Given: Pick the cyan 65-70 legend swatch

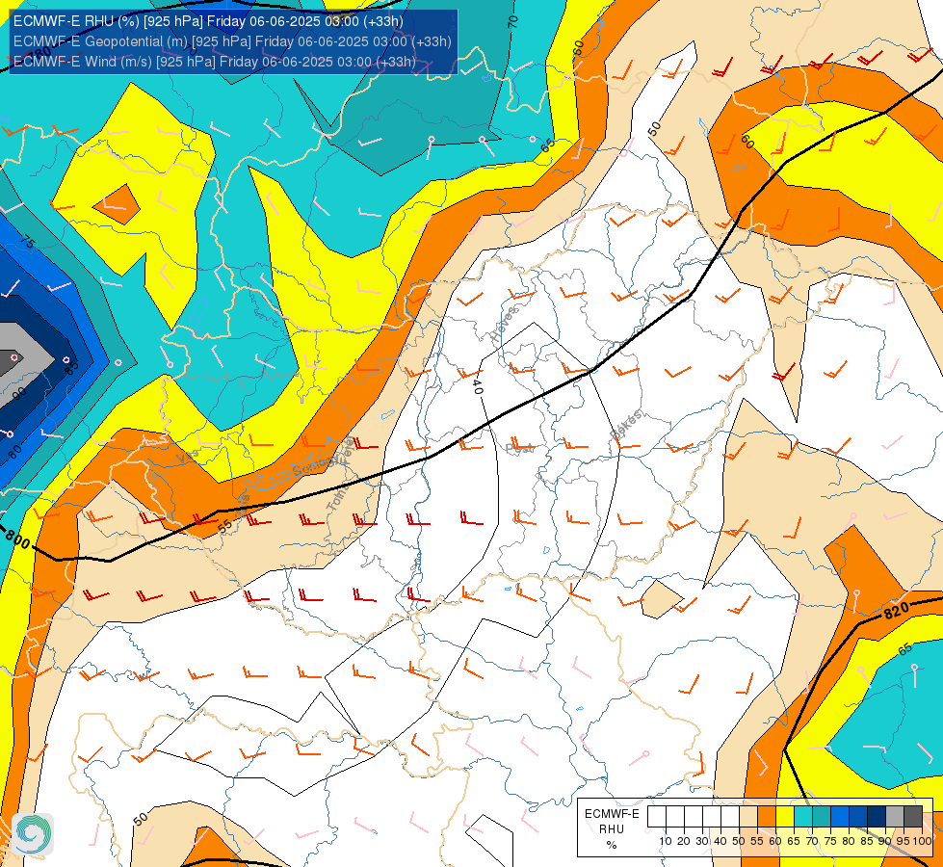Looking at the screenshot, I should click(x=803, y=817).
